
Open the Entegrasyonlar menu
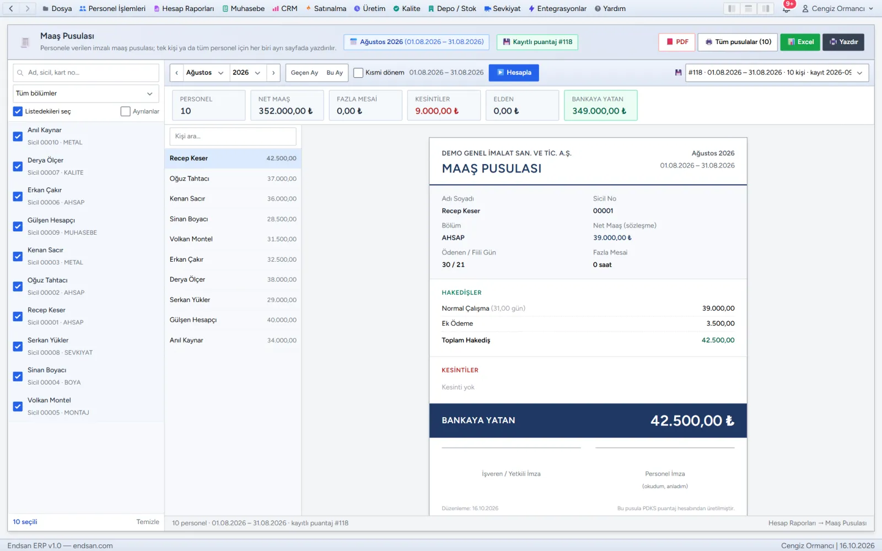[557, 8]
